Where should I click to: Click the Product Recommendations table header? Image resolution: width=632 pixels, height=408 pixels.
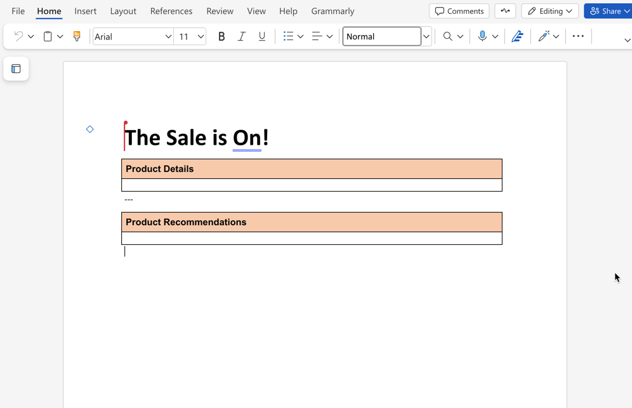tap(312, 222)
